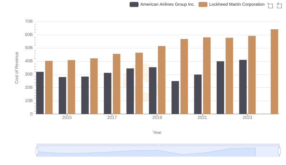The width and height of the screenshot is (286, 165).
Task: Select Lockheed Martin bar for 2015
Action: click(x=71, y=87)
